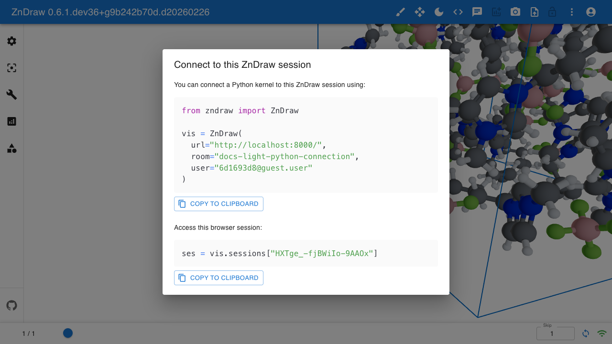Open the analysis chart panel
This screenshot has height=344, width=612.
(11, 121)
